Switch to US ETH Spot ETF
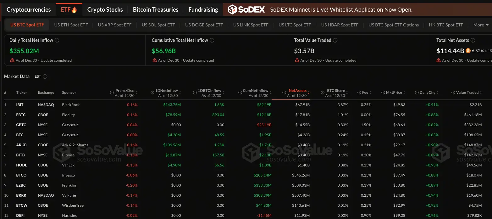This screenshot has height=219, width=492. (71, 25)
